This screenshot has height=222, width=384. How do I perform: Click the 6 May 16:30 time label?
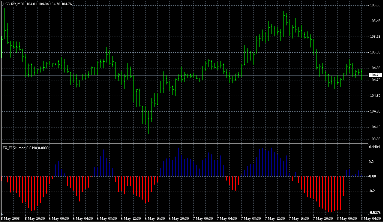[155, 219]
